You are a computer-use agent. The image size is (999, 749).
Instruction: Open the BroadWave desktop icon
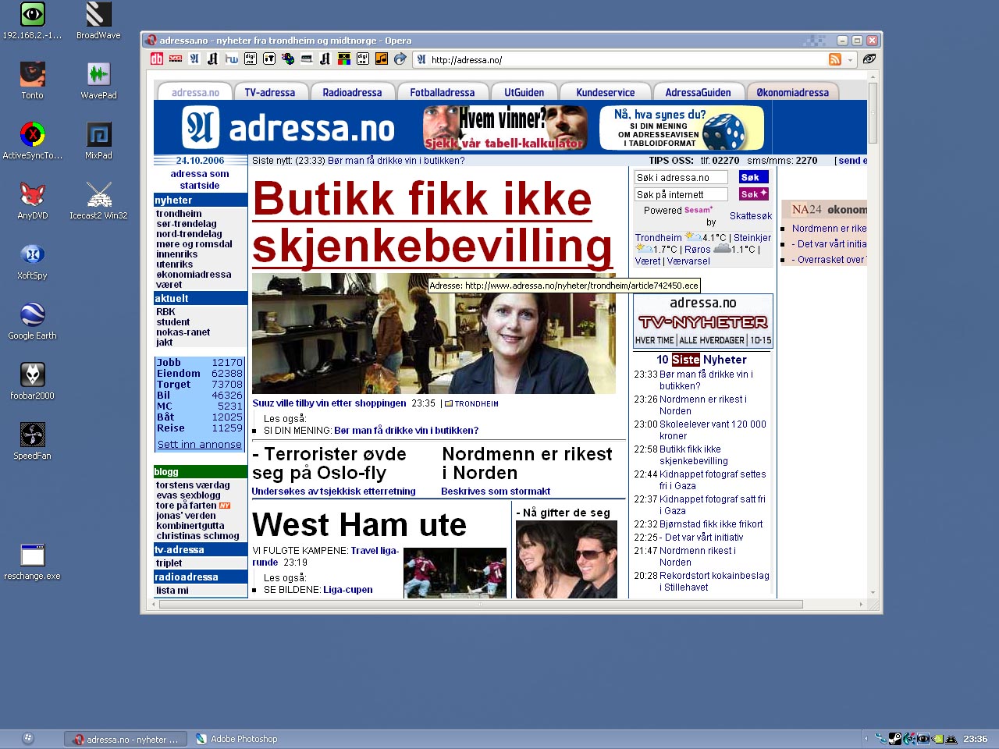coord(98,20)
